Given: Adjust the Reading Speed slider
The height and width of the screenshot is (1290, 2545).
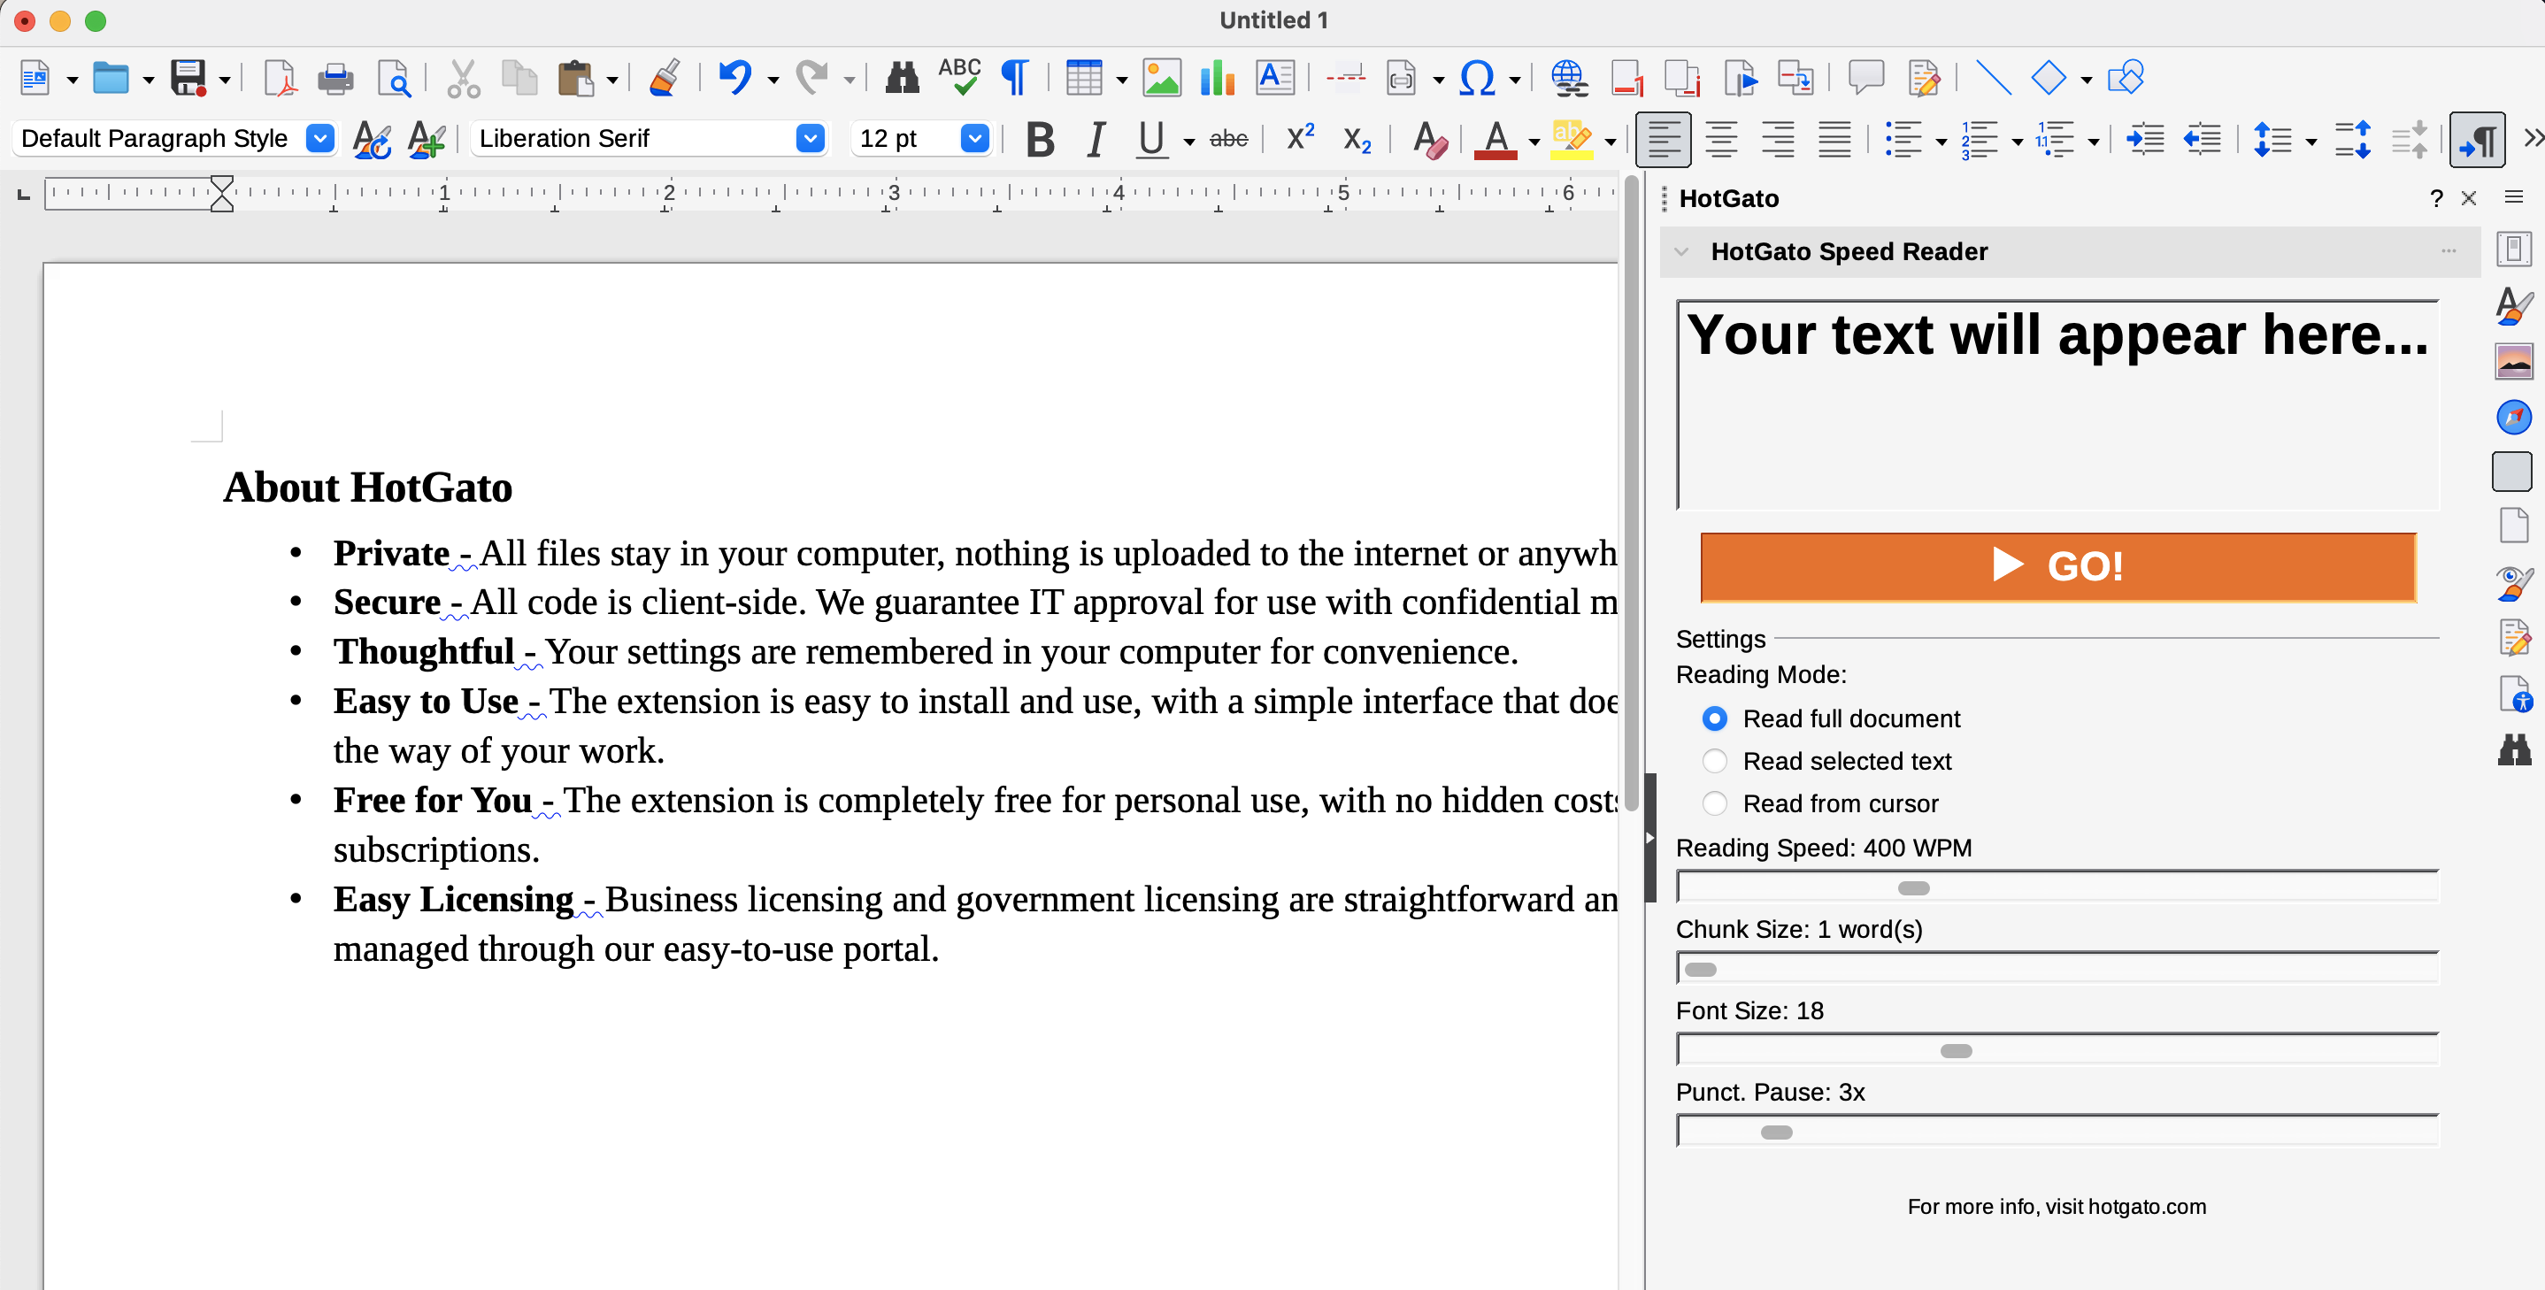Looking at the screenshot, I should click(2058, 887).
